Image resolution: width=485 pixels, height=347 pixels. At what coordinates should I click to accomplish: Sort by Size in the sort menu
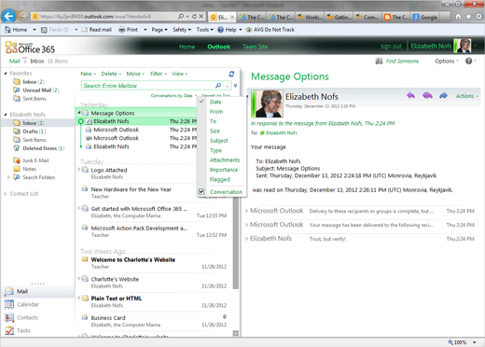point(215,131)
